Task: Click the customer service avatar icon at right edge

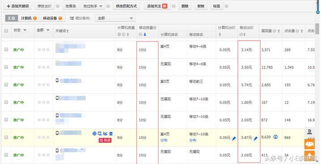Action: (309, 132)
